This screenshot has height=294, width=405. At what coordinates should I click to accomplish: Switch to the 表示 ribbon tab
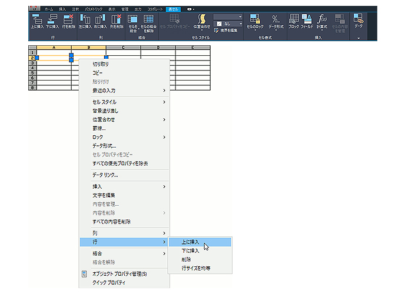[112, 9]
